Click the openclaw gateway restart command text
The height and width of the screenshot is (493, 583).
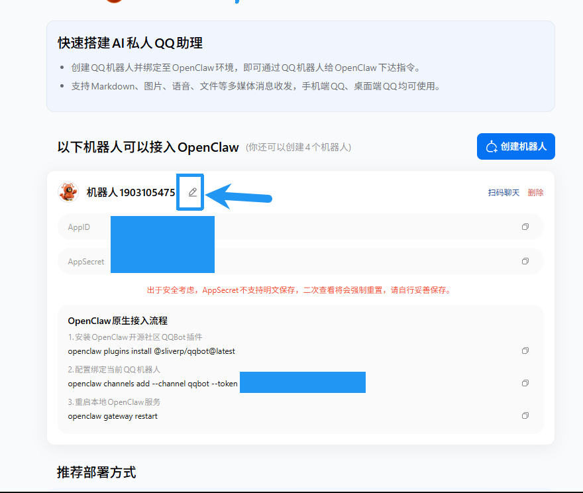pyautogui.click(x=113, y=416)
